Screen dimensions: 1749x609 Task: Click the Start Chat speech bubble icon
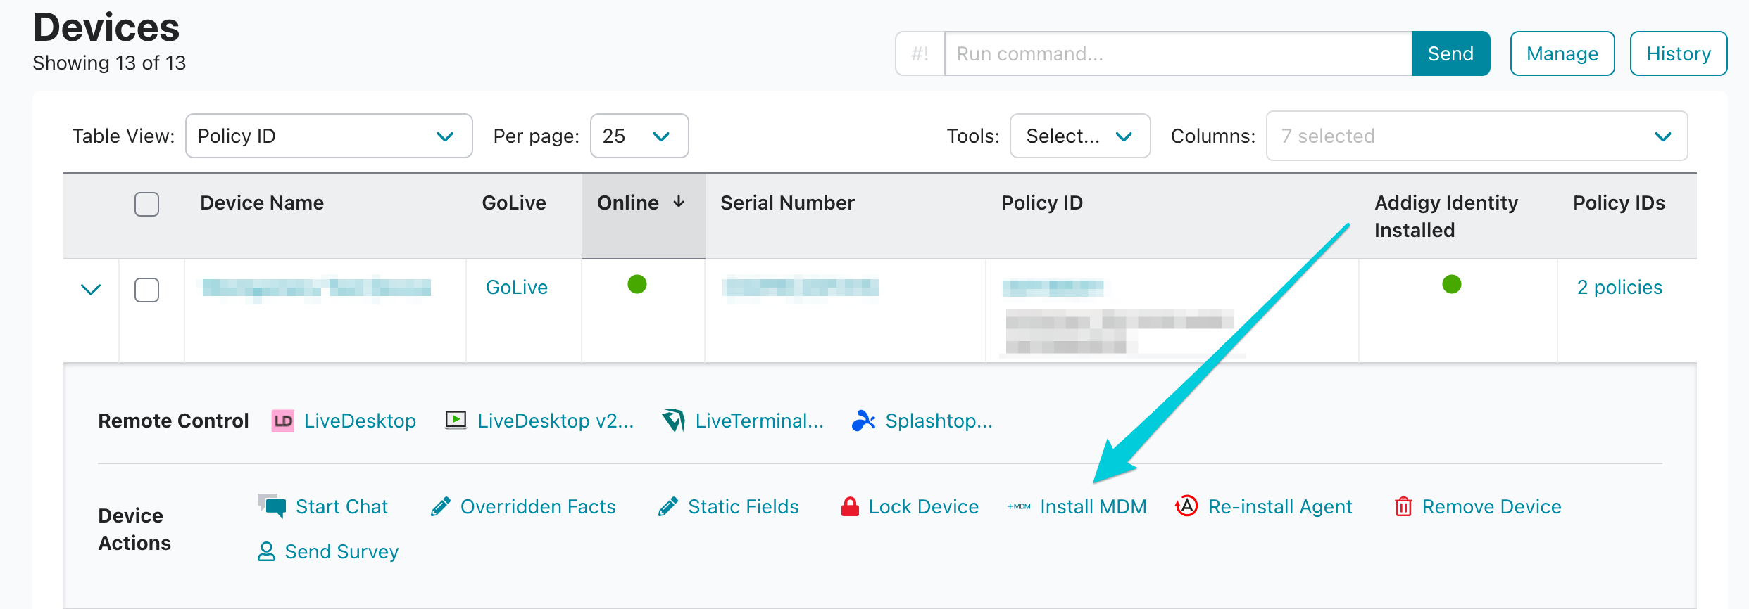point(272,506)
